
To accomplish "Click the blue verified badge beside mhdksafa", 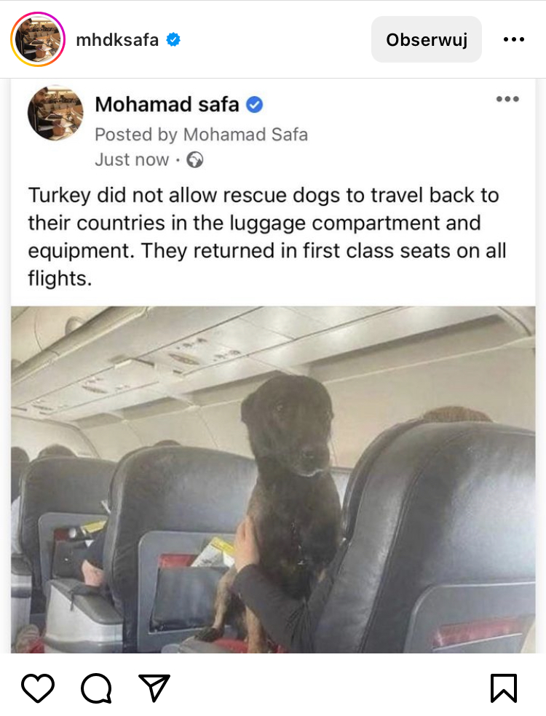I will point(173,40).
